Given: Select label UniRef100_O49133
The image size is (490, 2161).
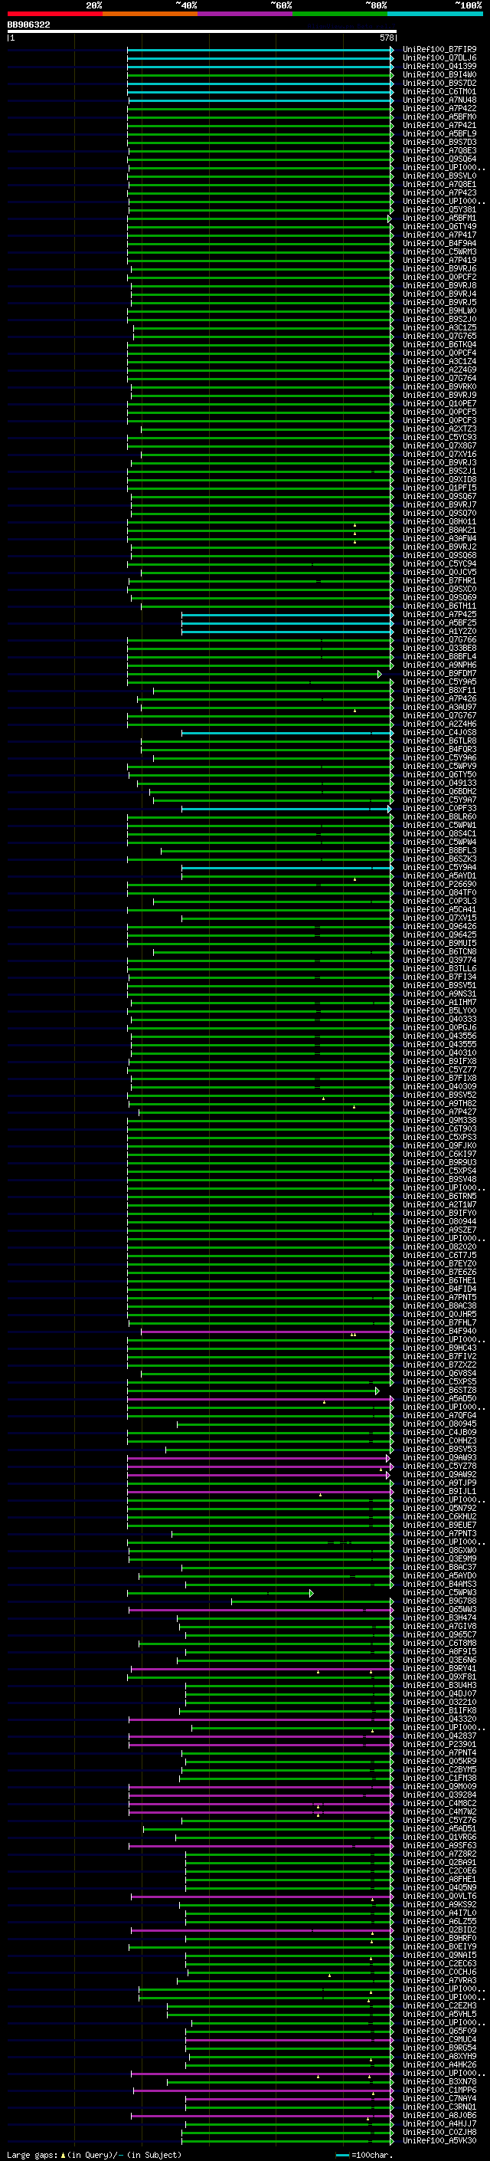Looking at the screenshot, I should point(439,783).
